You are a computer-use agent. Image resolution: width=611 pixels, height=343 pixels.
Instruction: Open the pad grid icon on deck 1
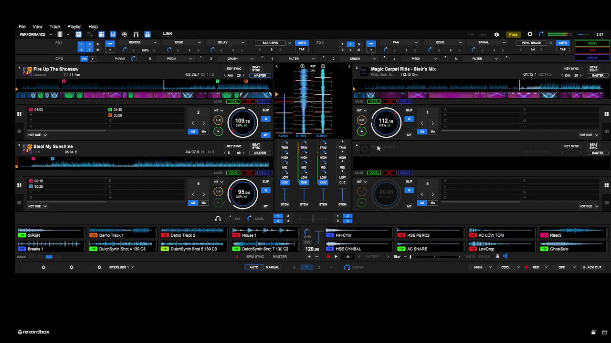[x=19, y=114]
